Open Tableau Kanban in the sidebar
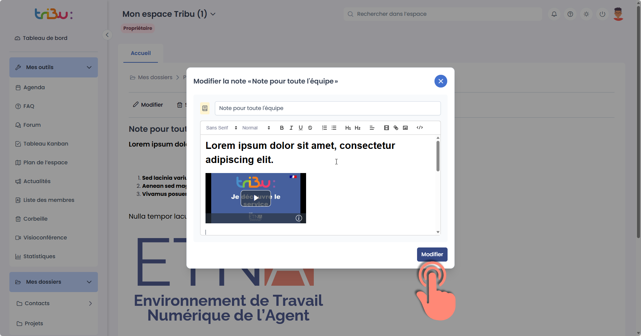 pos(42,144)
